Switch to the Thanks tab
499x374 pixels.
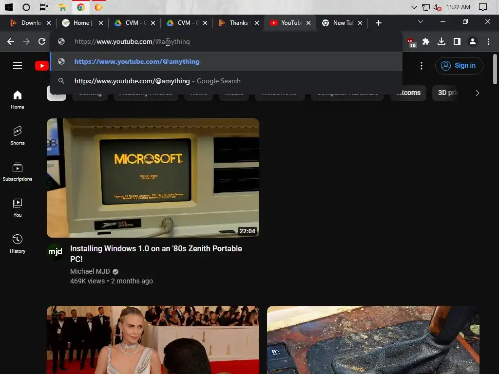pos(239,23)
